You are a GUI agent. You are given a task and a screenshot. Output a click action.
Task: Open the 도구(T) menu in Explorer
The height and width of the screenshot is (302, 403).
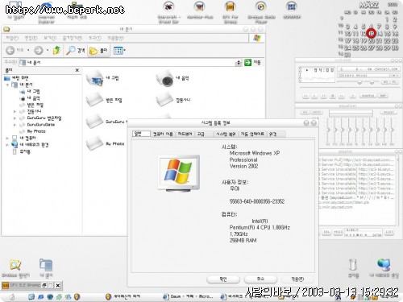[x=94, y=39]
